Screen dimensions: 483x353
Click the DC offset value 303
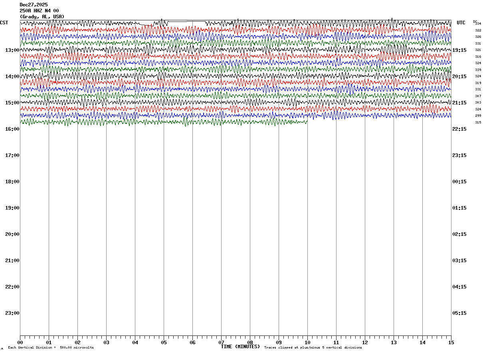point(478,103)
